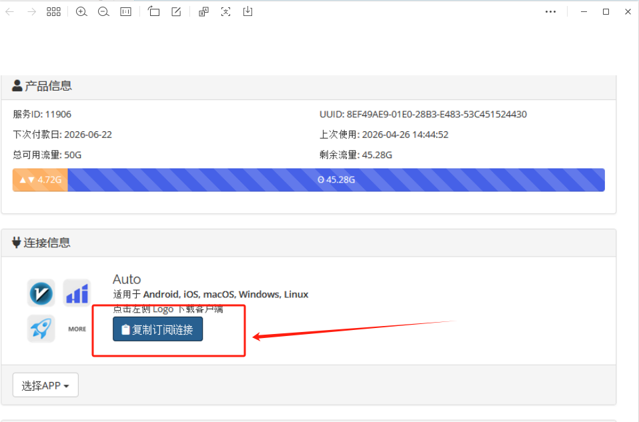Expand the 选择APP dropdown

[x=45, y=385]
